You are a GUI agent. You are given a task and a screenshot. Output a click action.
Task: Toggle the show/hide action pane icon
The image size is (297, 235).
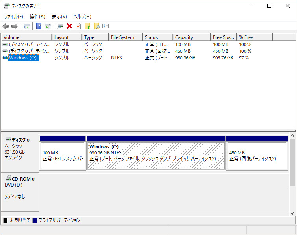(x=48, y=26)
